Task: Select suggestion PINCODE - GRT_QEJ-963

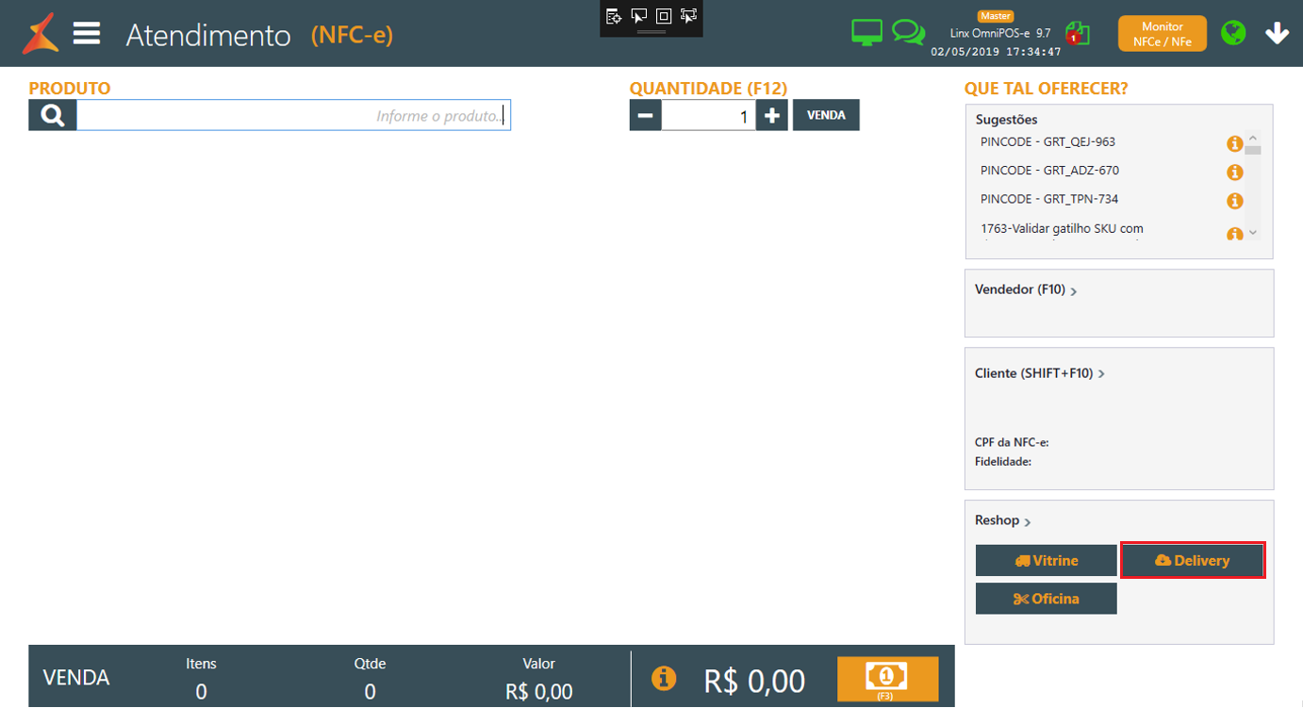Action: tap(1047, 142)
